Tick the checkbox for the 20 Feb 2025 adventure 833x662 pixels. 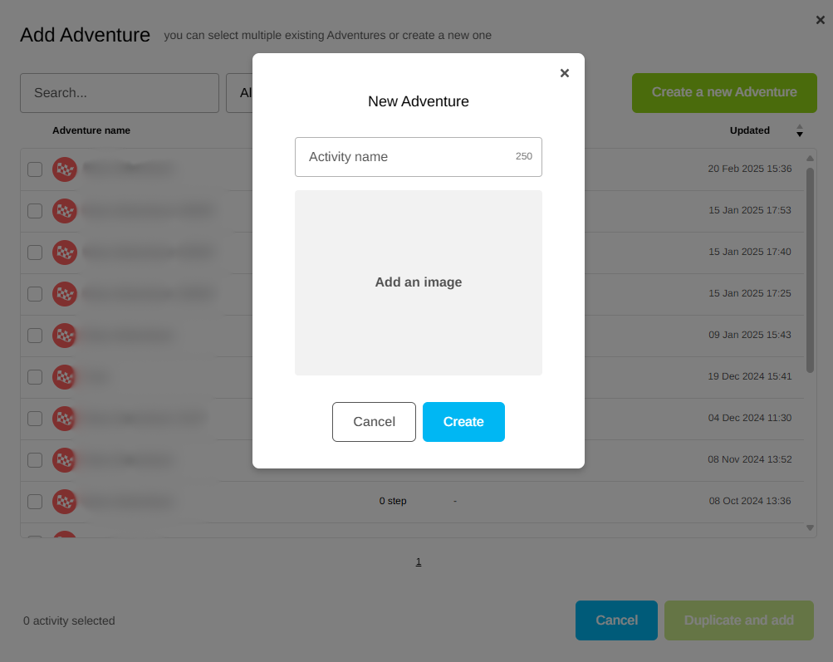(35, 169)
